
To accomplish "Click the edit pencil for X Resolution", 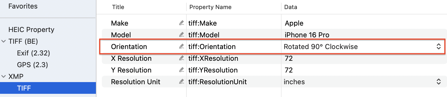I will pos(182,58).
